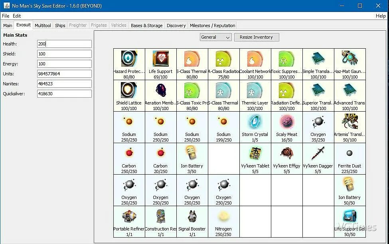Click the Thermic Layer snowflake icon
The height and width of the screenshot is (244, 389).
tap(255, 90)
